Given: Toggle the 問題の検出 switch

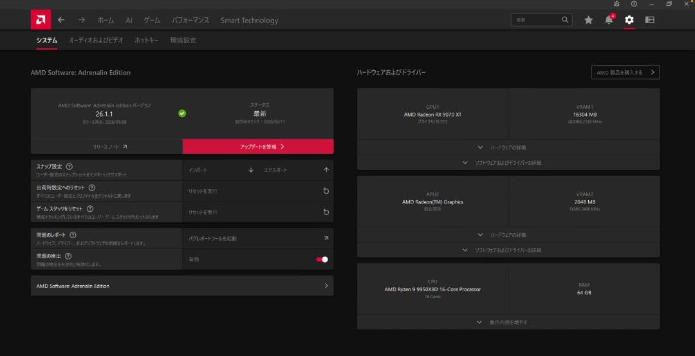Looking at the screenshot, I should 322,259.
